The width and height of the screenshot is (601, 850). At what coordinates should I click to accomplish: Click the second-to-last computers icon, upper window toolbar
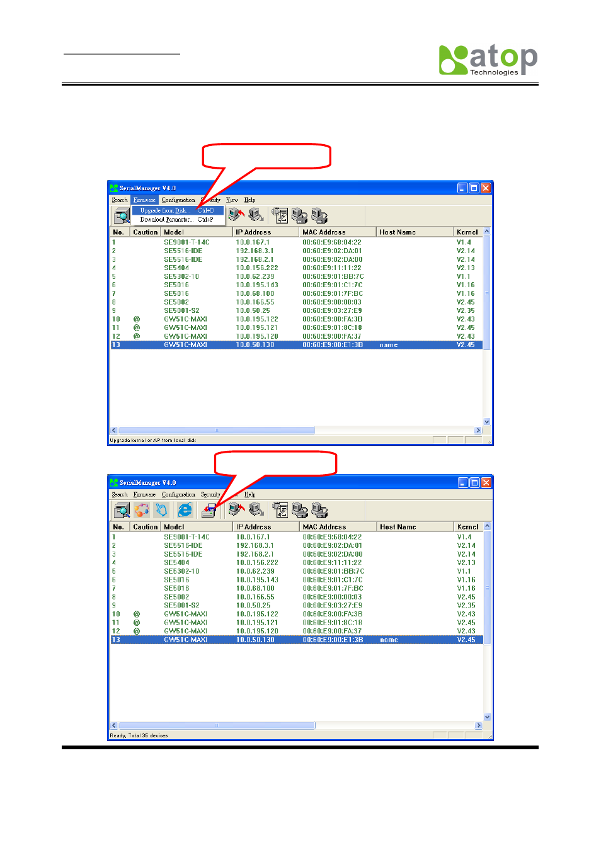pos(300,216)
